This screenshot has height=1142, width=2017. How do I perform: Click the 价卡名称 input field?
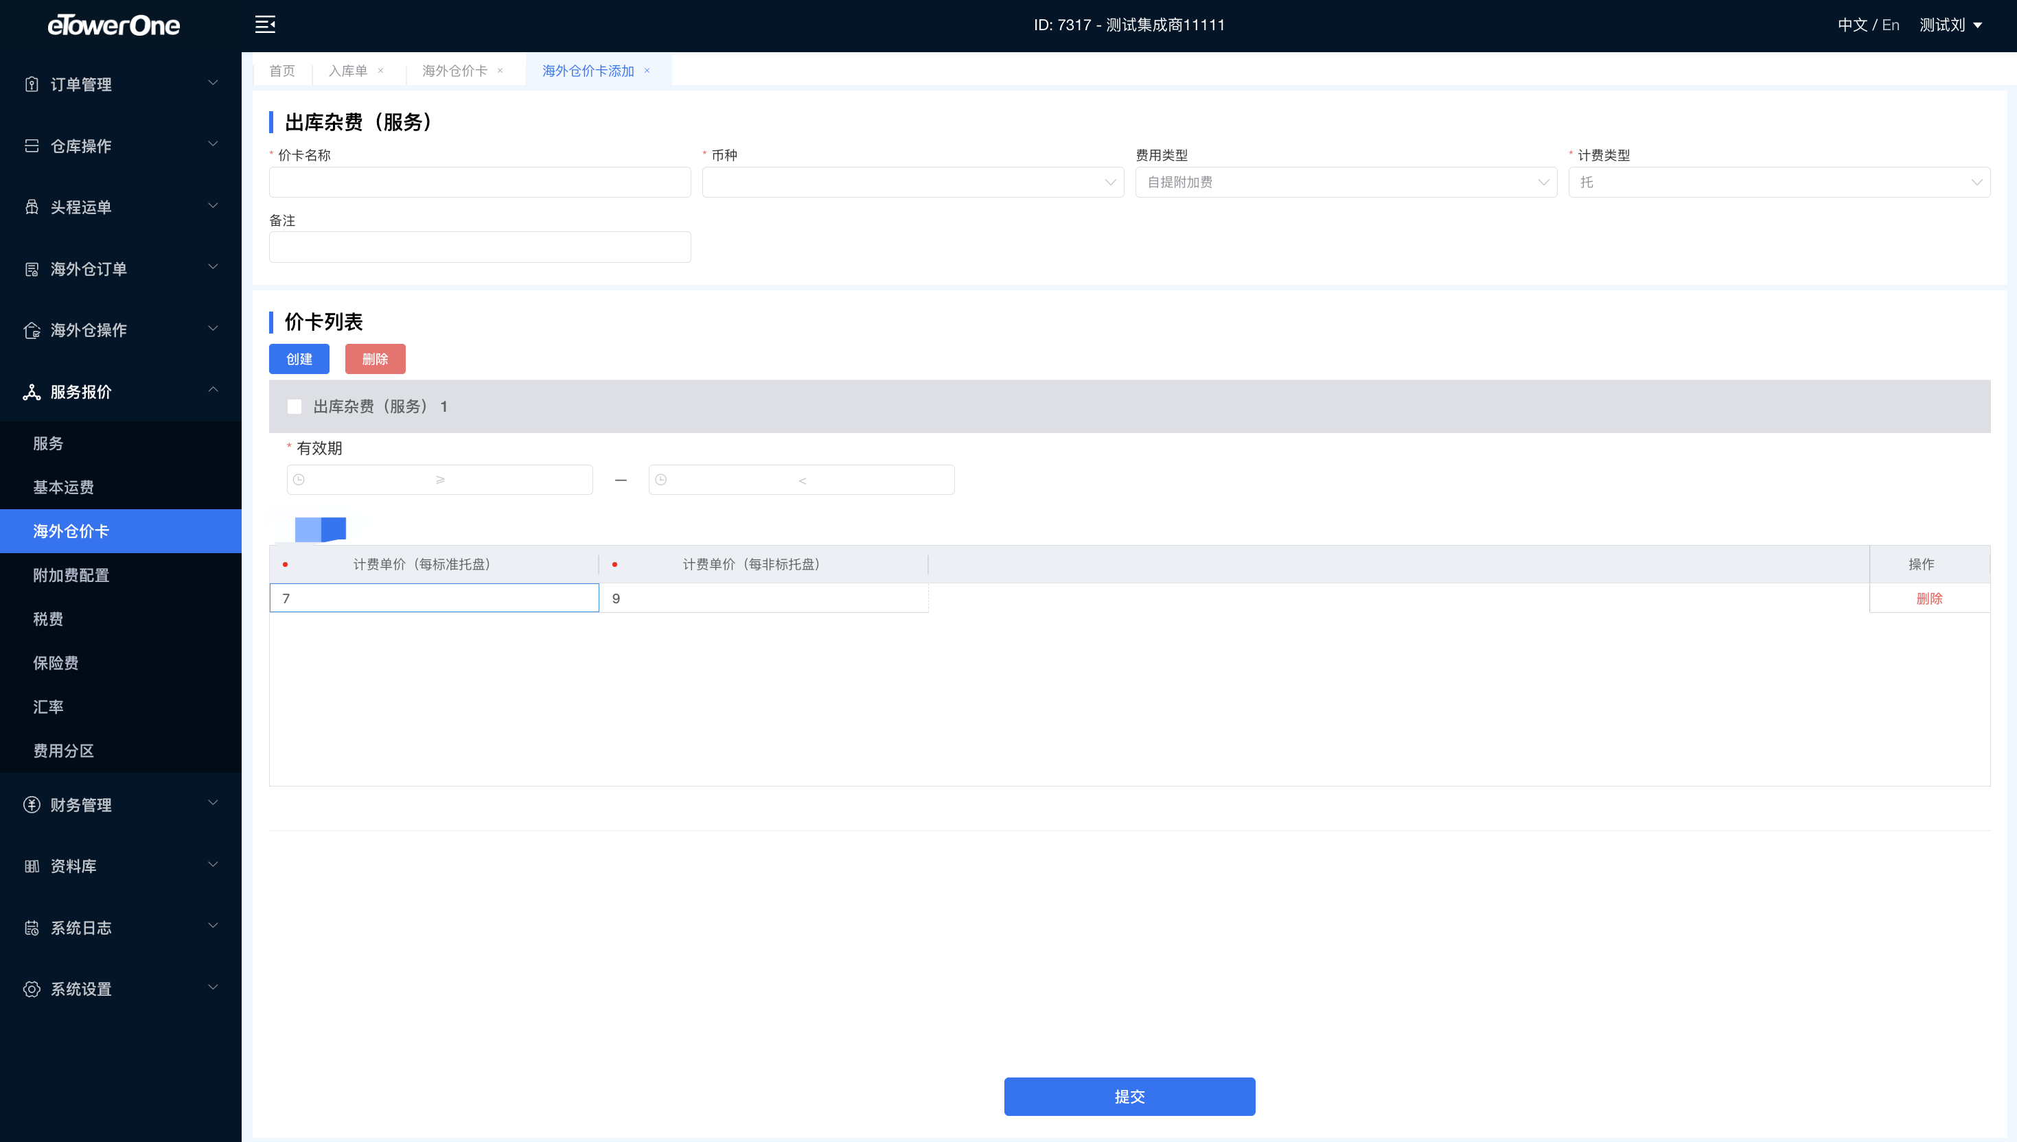(479, 182)
